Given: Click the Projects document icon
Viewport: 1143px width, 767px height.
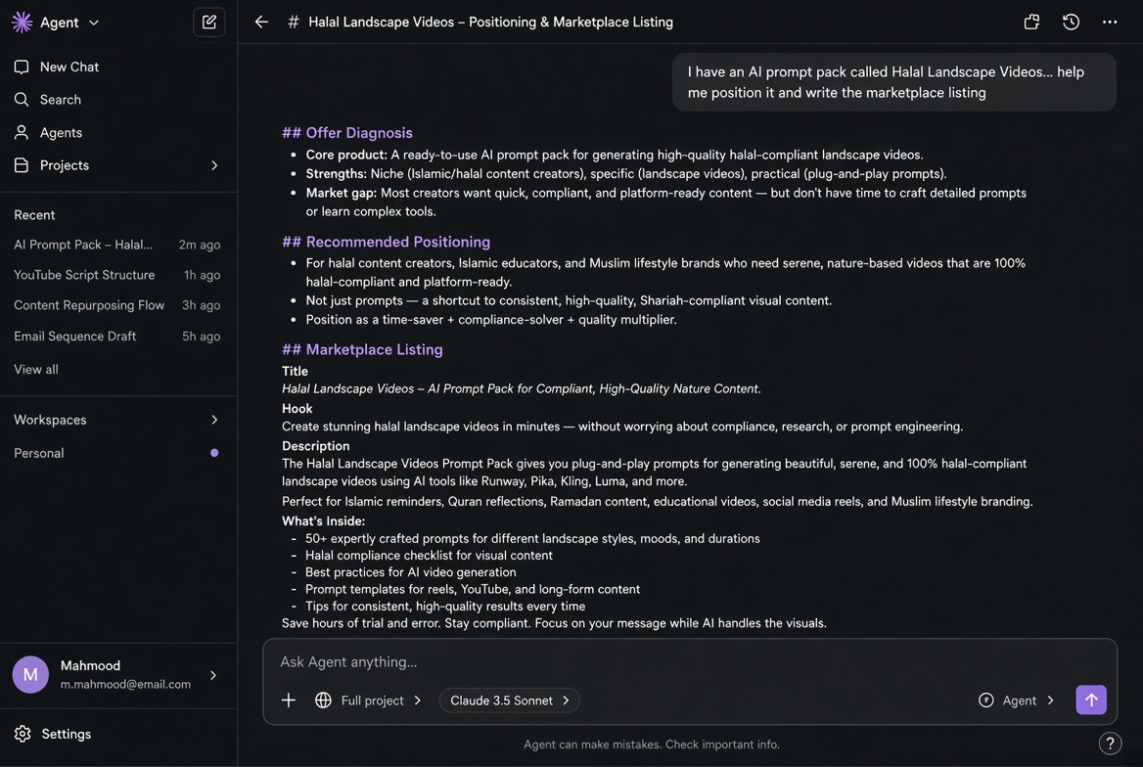Looking at the screenshot, I should (x=22, y=165).
